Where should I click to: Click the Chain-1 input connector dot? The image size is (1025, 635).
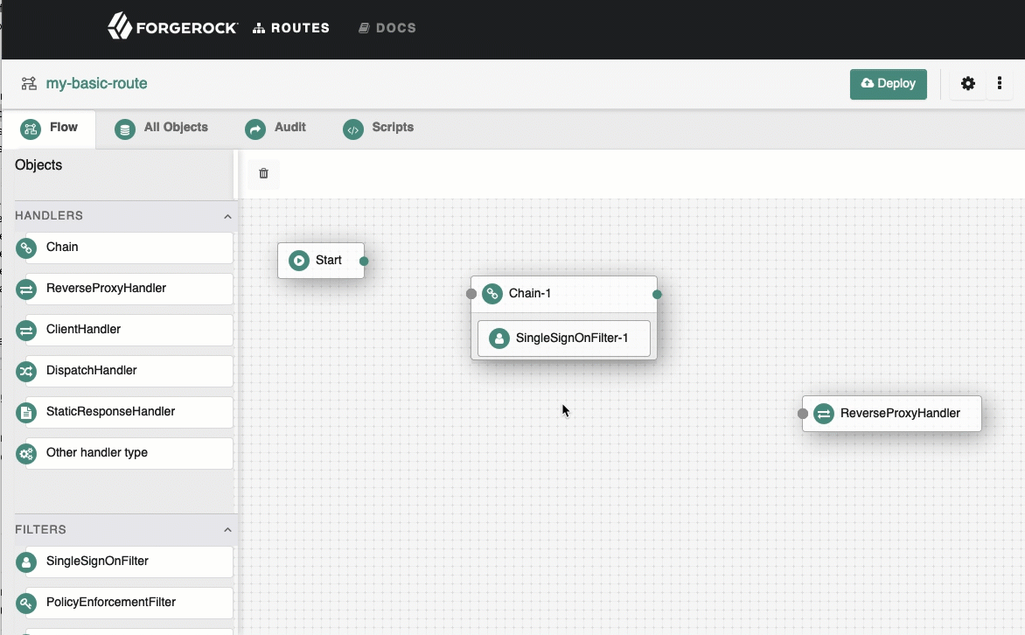[471, 294]
